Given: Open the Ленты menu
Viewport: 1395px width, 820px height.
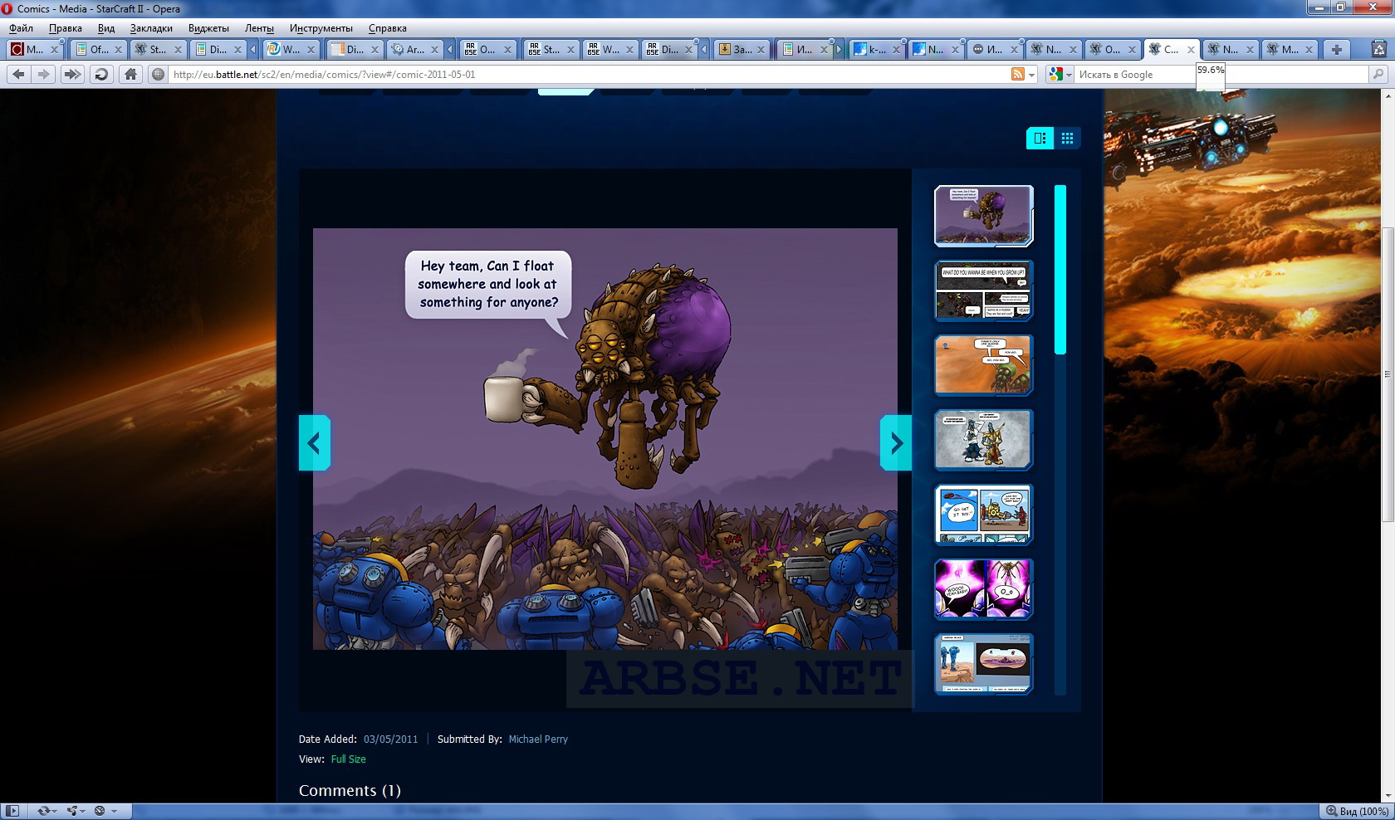Looking at the screenshot, I should pyautogui.click(x=259, y=27).
